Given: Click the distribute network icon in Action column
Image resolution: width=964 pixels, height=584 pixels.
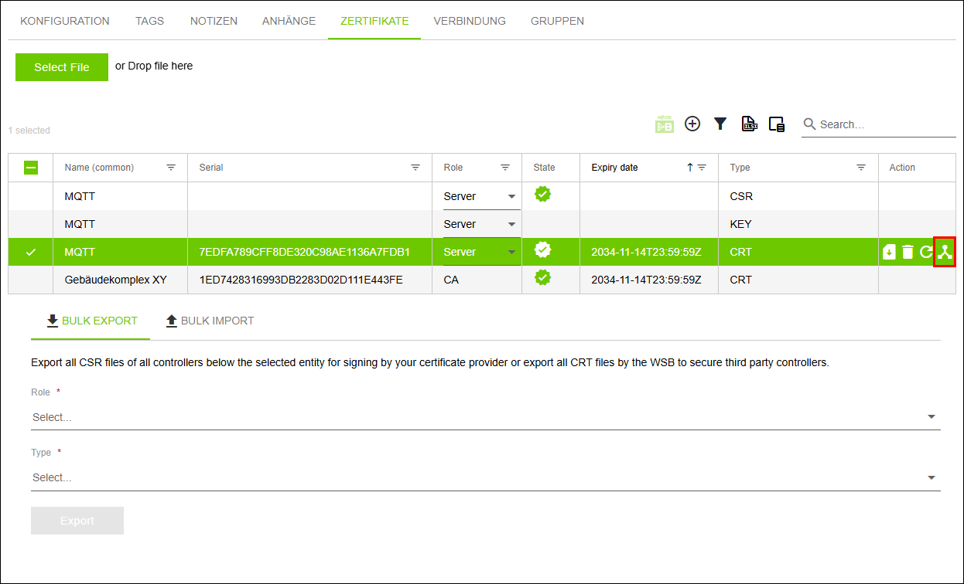Looking at the screenshot, I should (945, 252).
